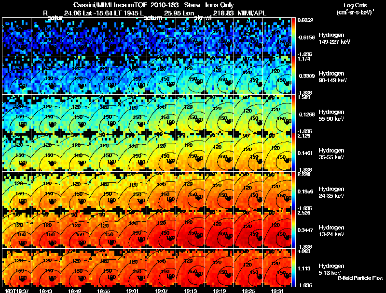The image size is (386, 293).
Task: Click the 'skr-wl' label above the panels
Action: (203, 18)
